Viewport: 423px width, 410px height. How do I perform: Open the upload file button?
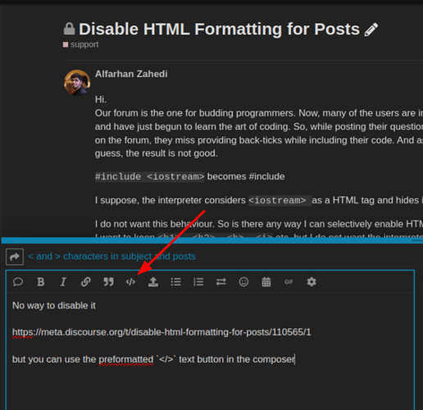[153, 281]
